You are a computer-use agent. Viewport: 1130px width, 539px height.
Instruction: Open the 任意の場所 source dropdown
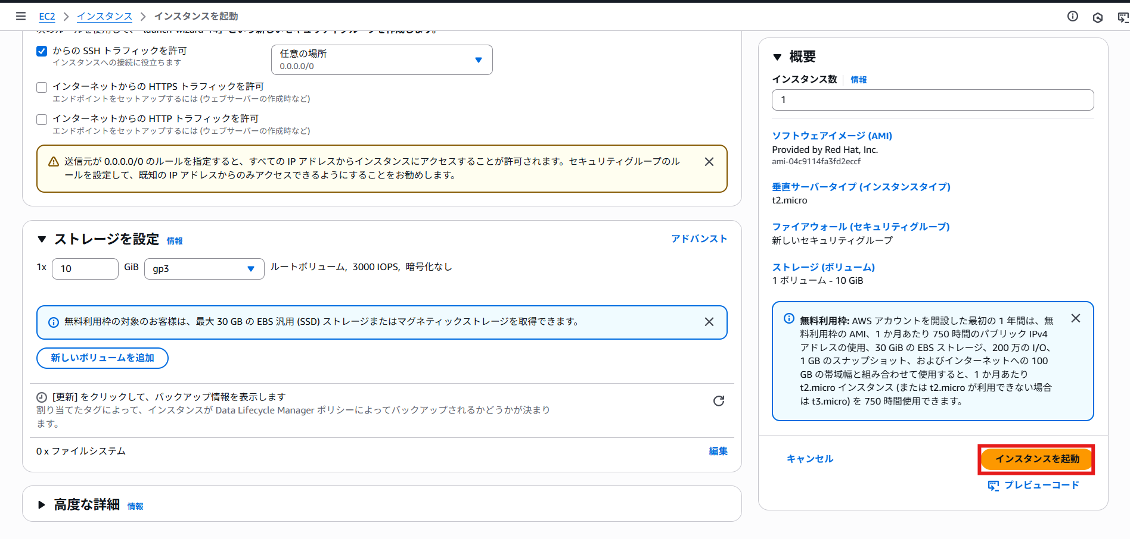click(382, 60)
